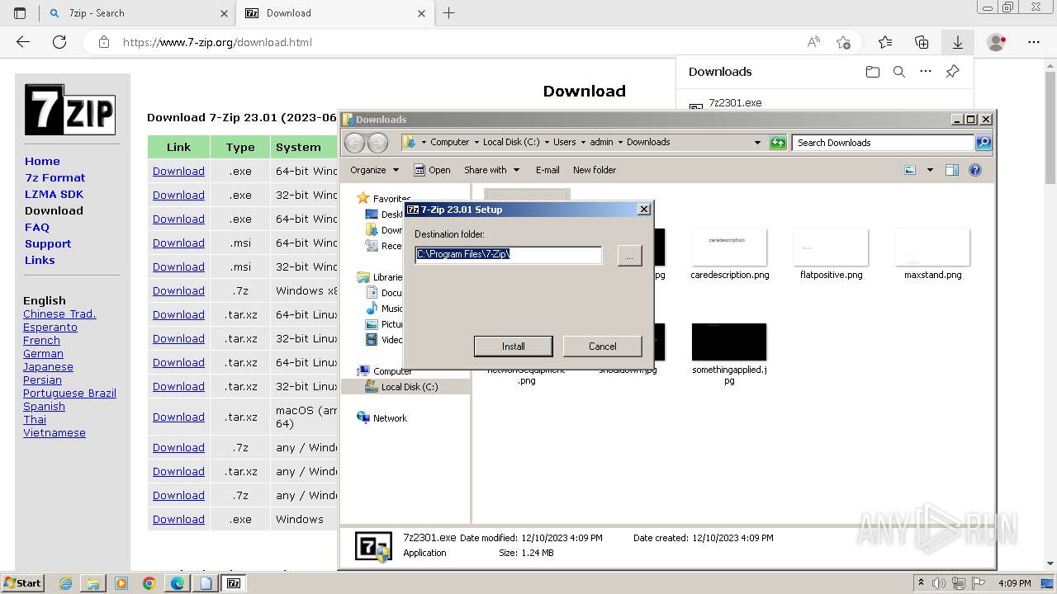Select flatpositive.png file
1057x594 pixels.
click(x=831, y=255)
